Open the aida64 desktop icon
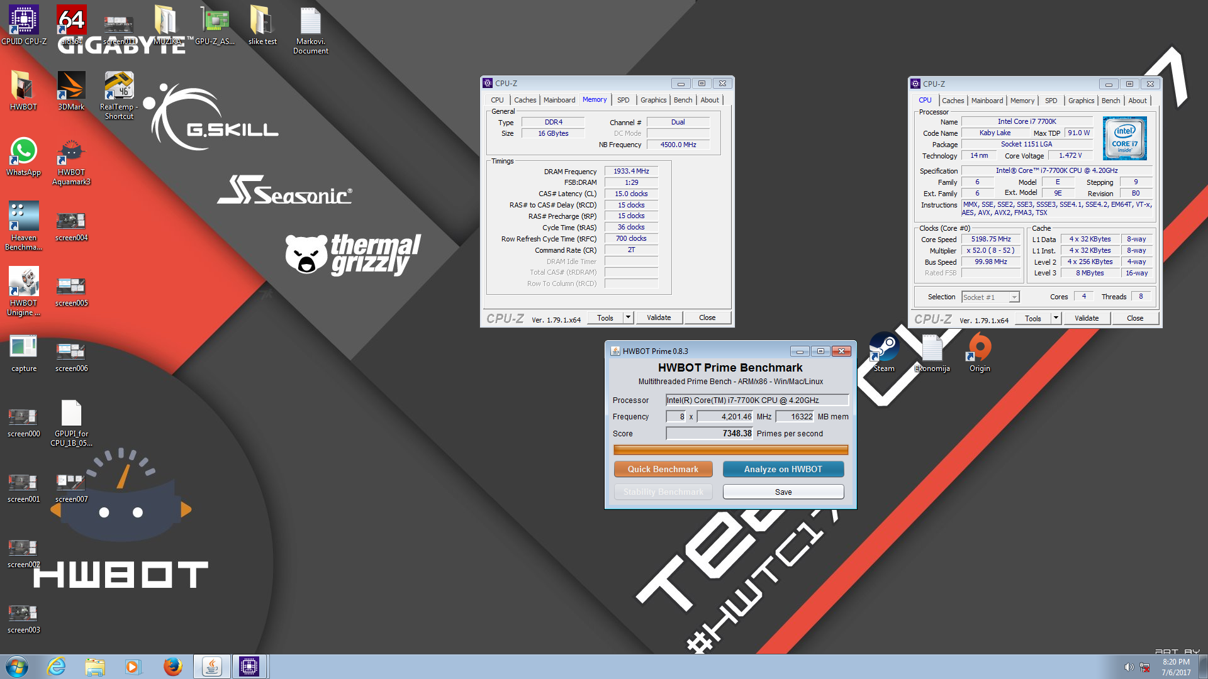This screenshot has width=1208, height=679. point(71,25)
